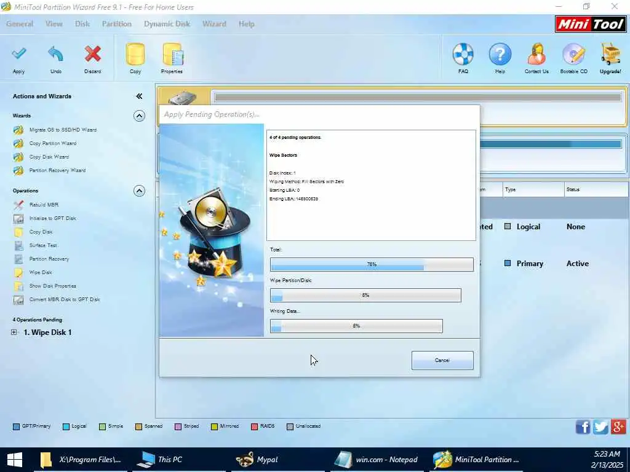Open the Disk menu
The height and width of the screenshot is (472, 630).
click(x=82, y=24)
